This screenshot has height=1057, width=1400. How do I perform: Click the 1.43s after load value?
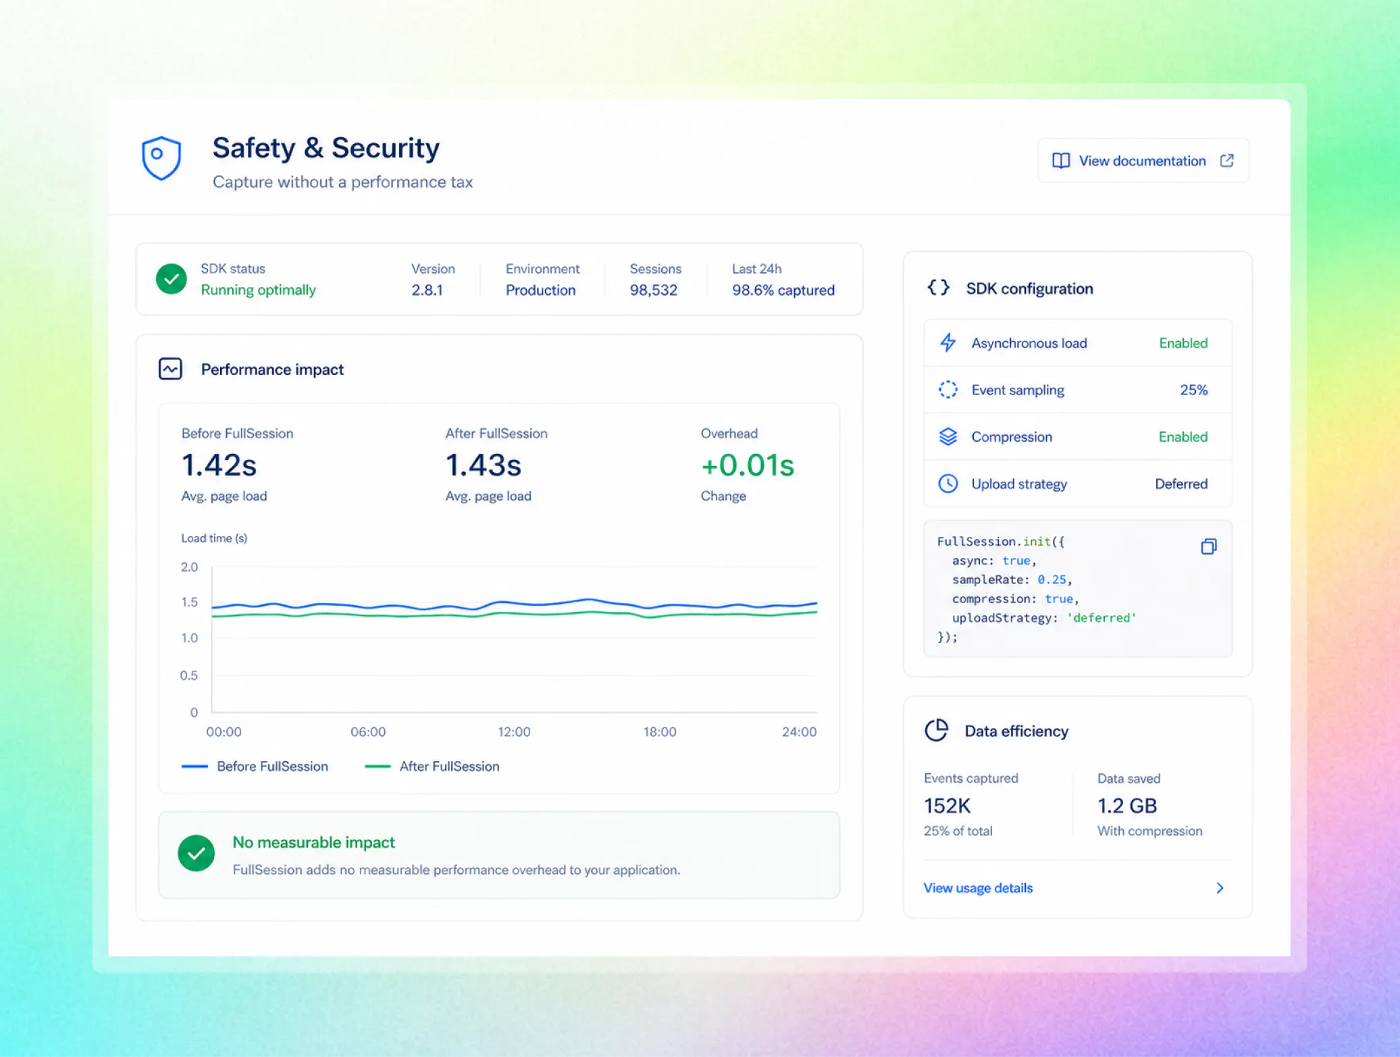coord(483,465)
